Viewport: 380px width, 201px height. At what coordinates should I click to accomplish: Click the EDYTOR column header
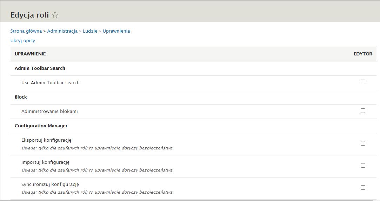(x=363, y=54)
